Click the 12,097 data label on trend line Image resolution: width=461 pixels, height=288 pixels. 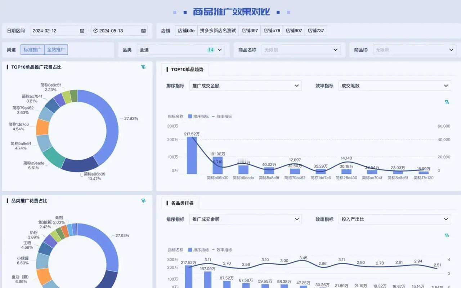tap(295, 160)
